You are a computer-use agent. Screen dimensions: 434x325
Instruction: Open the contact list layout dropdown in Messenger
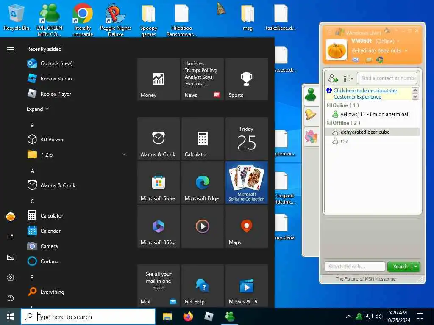pos(348,78)
